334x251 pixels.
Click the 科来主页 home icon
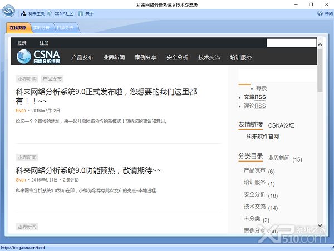pos(23,13)
